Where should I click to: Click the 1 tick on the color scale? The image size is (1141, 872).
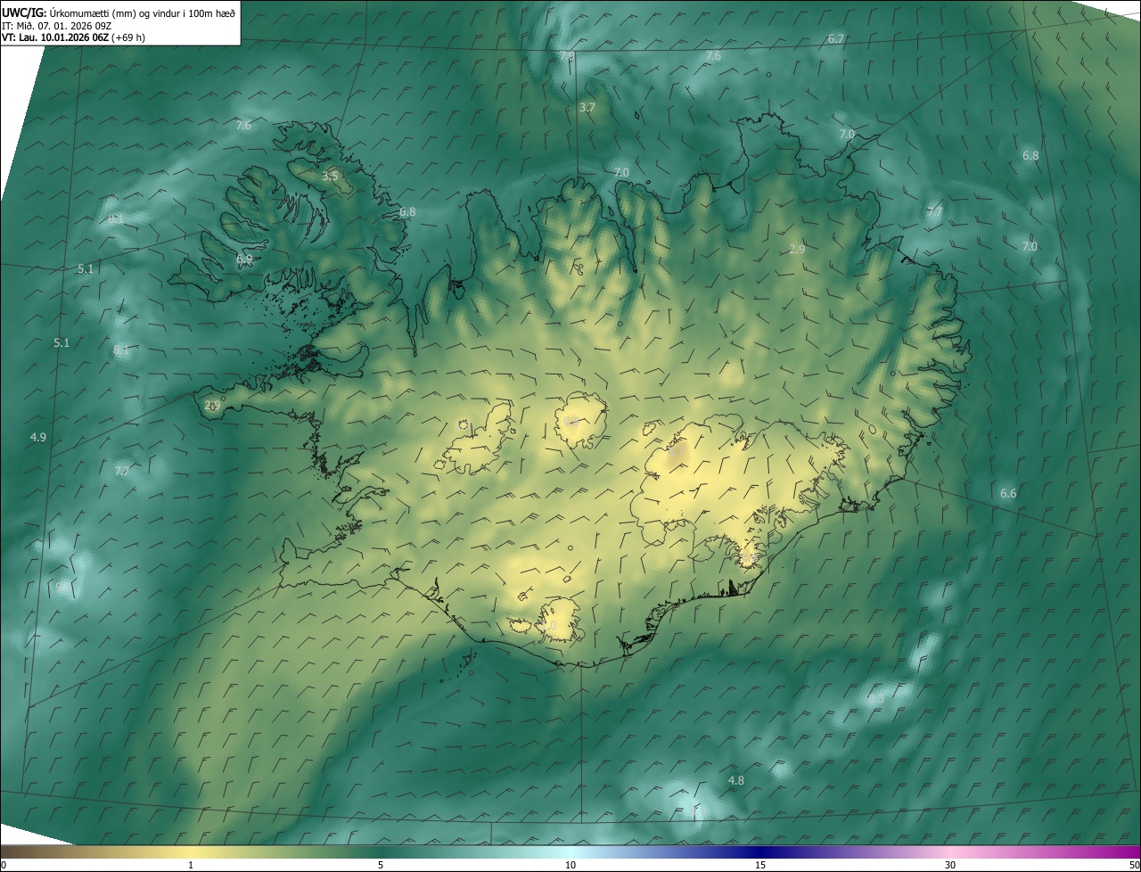(x=191, y=865)
